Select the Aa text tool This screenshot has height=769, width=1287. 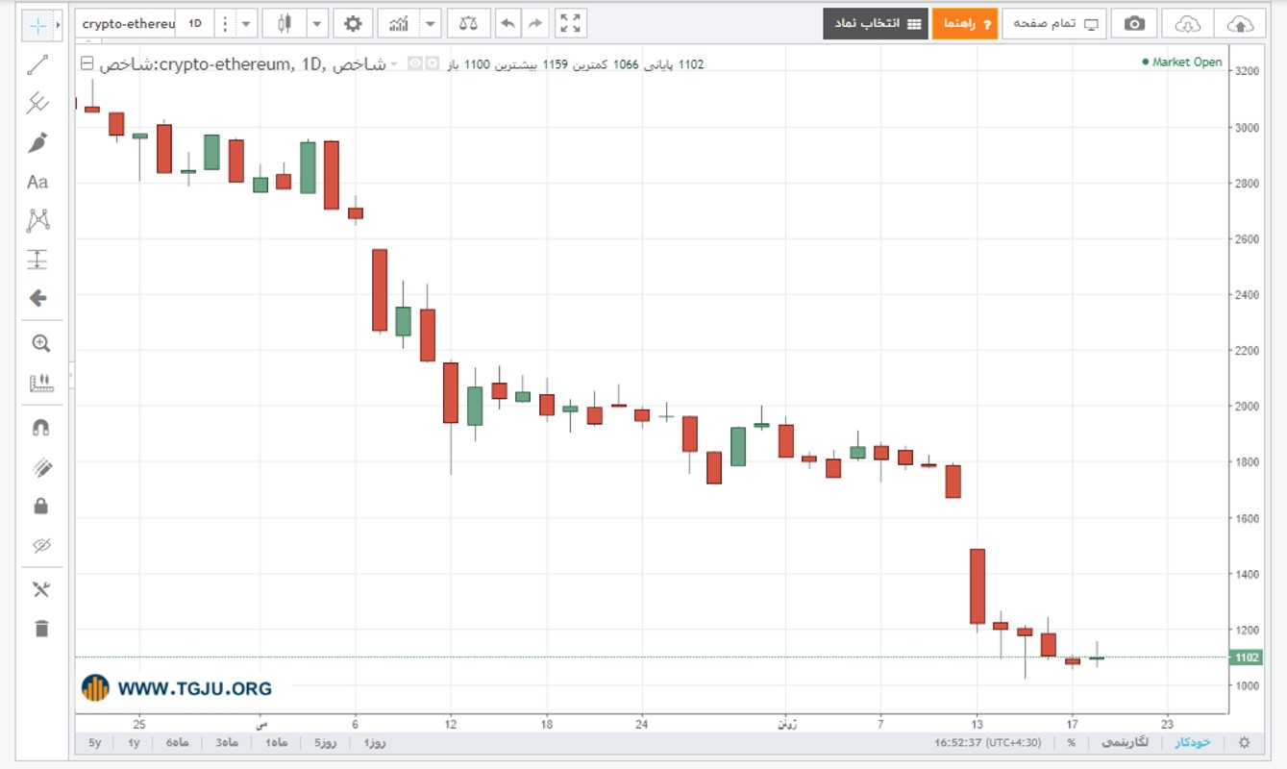37,182
